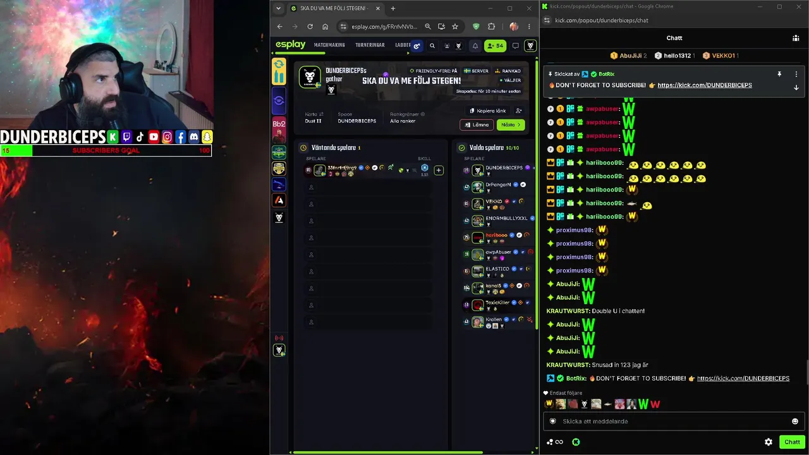This screenshot has width=809, height=455.
Task: Send message with the Chatt button
Action: (792, 442)
